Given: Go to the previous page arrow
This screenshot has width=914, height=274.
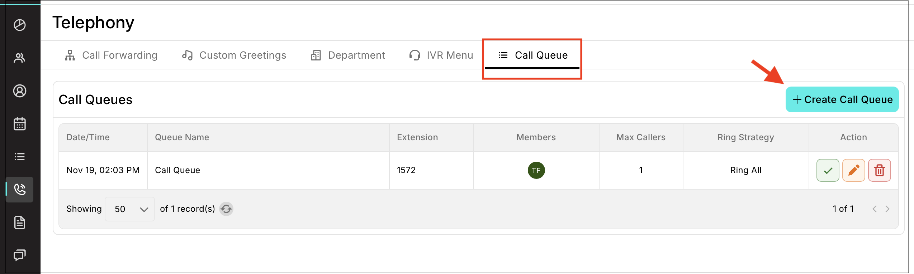Looking at the screenshot, I should pyautogui.click(x=875, y=209).
